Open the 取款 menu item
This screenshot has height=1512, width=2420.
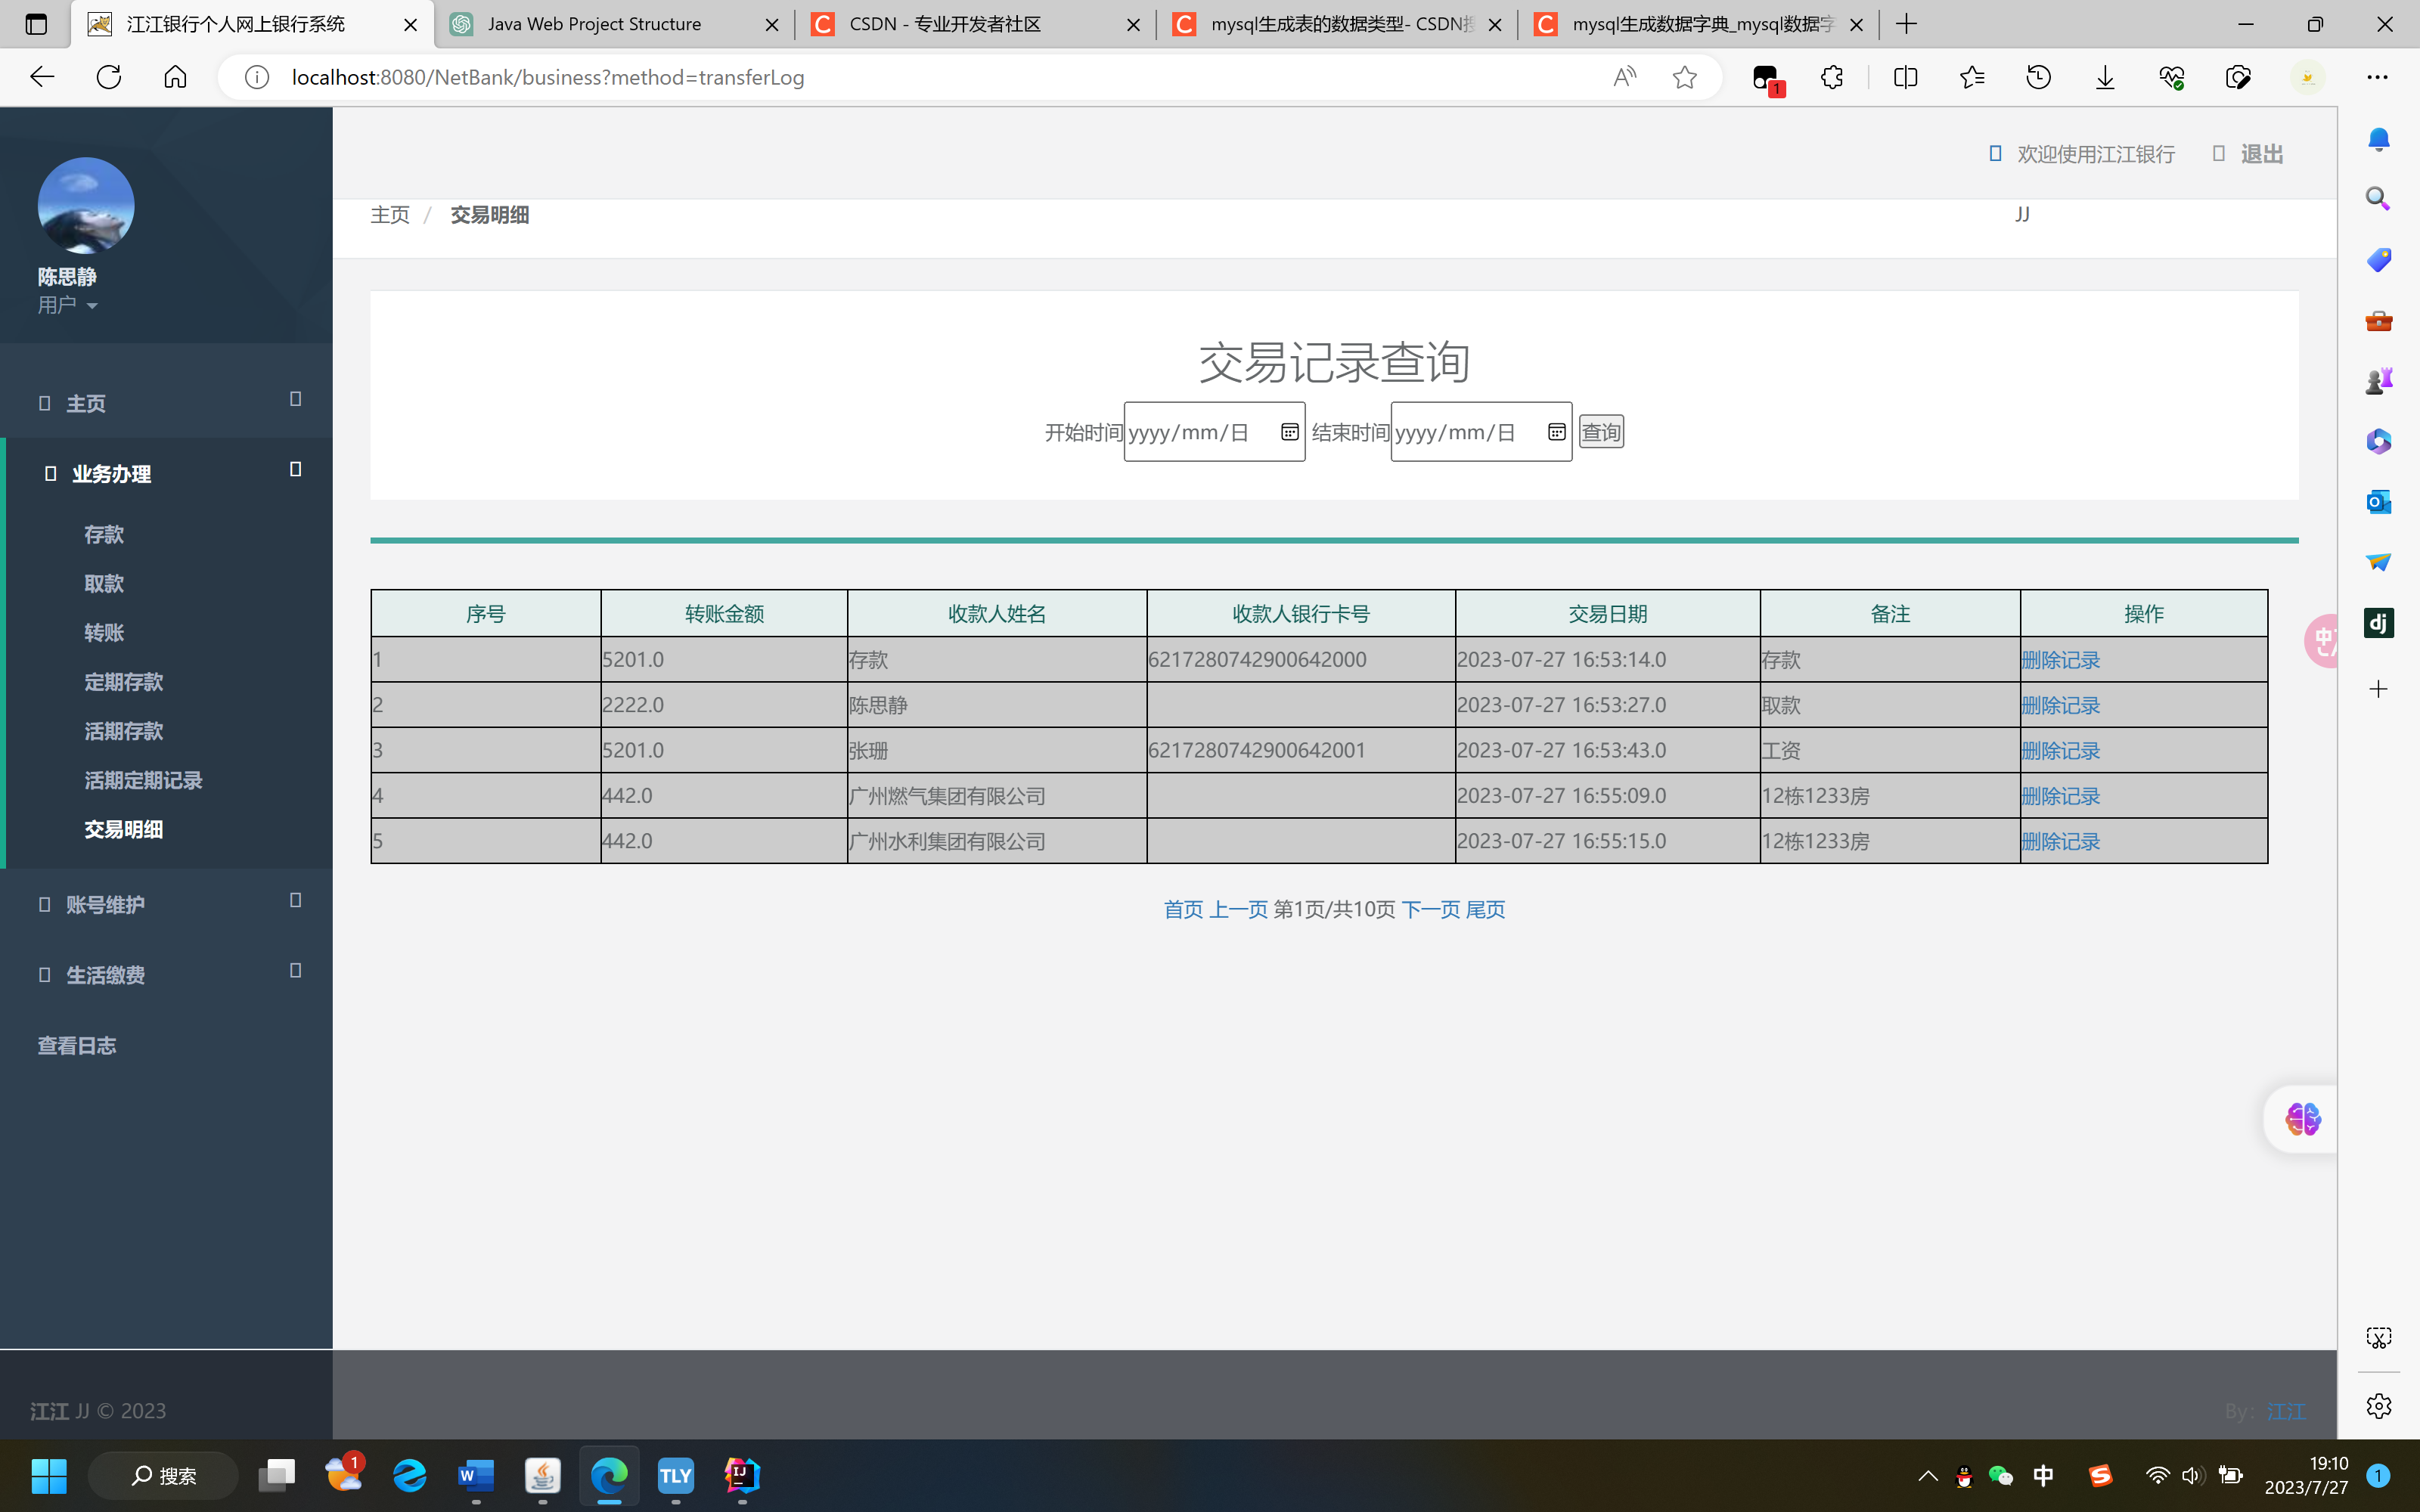tap(104, 584)
